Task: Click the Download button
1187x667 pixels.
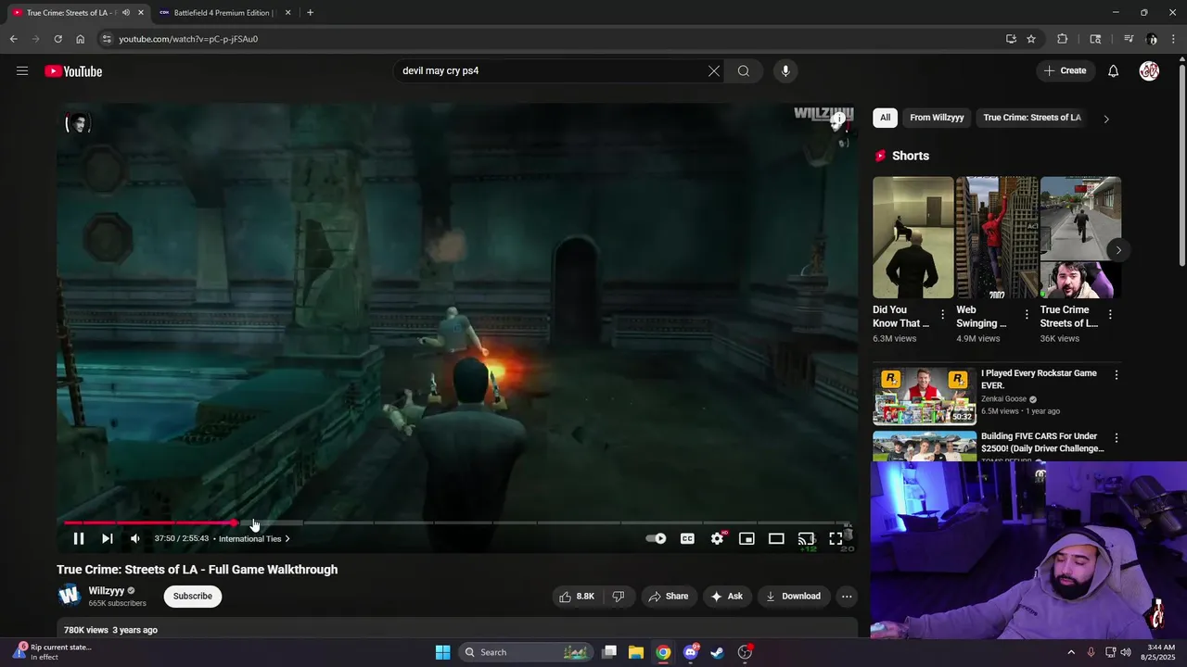Action: click(x=793, y=597)
